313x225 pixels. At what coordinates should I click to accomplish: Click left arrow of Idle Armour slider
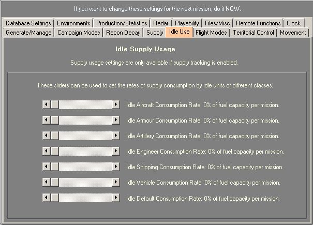click(46, 121)
